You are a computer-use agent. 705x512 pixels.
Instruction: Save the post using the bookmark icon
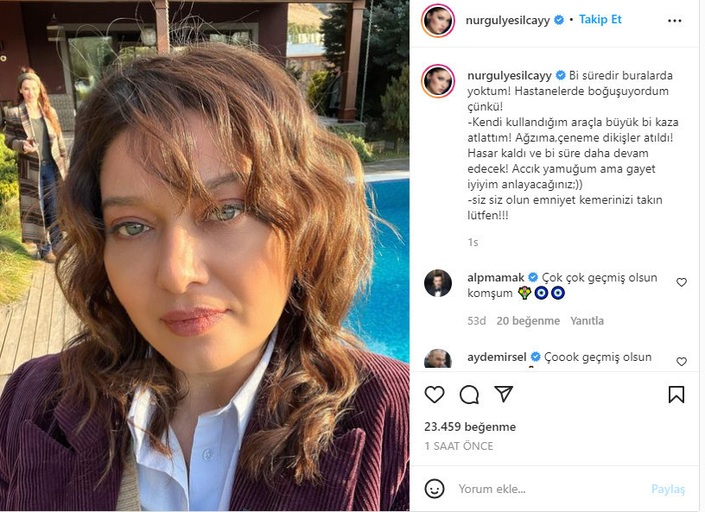point(678,394)
